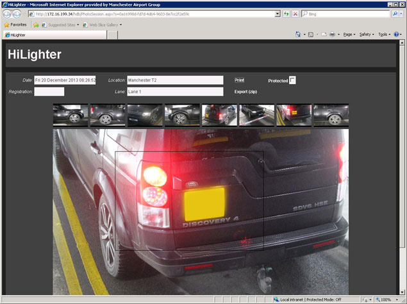
Task: Click the Home icon in command bar
Action: pos(298,35)
